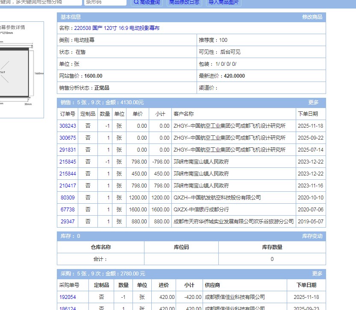Open the 修改商品 edit link

[x=312, y=17]
